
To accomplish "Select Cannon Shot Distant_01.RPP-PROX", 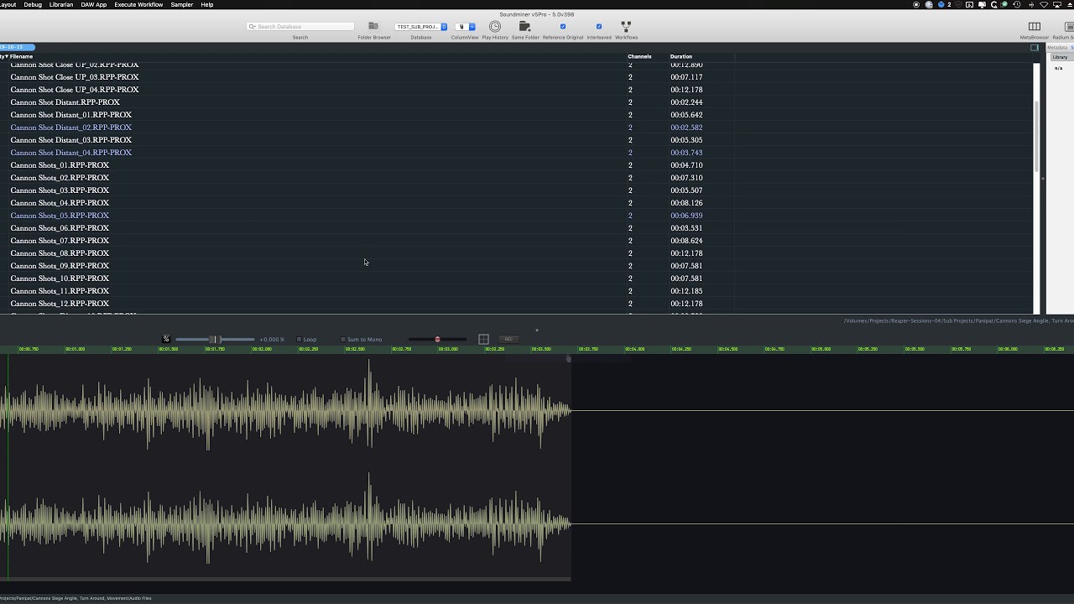I will pyautogui.click(x=71, y=115).
